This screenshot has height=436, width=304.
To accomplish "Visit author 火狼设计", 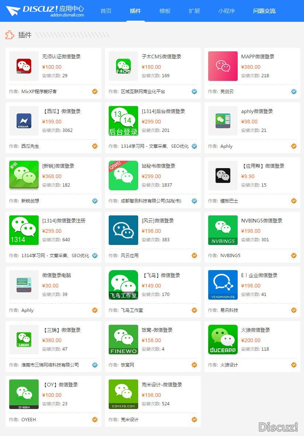I will tap(229, 365).
